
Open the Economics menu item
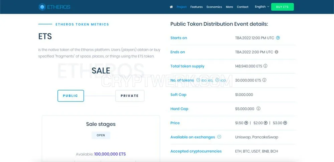pyautogui.click(x=214, y=7)
